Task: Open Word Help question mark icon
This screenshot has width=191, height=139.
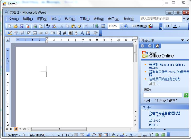Action: click(126, 26)
